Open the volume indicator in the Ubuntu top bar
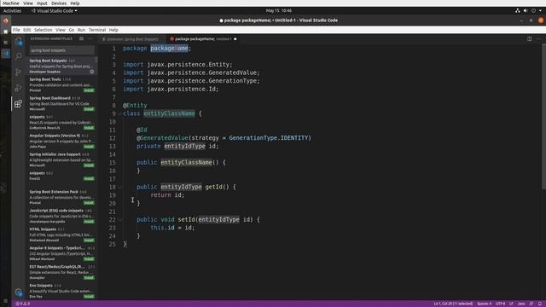The image size is (546, 307). tap(526, 11)
